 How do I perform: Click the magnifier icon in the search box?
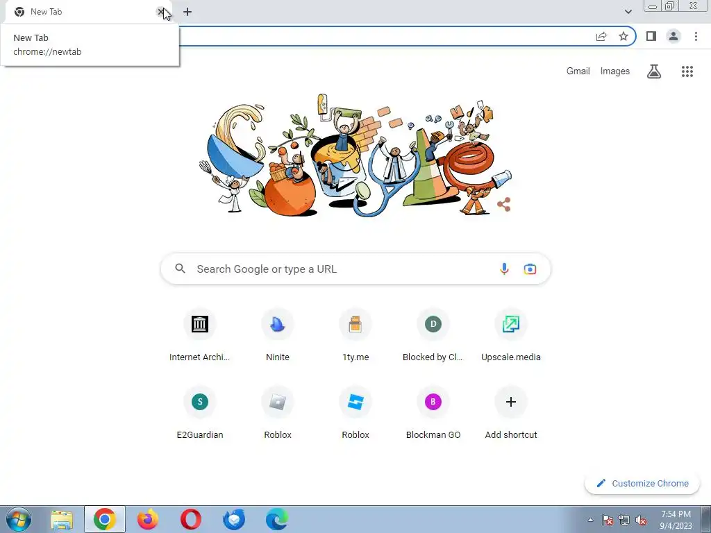[x=180, y=269]
